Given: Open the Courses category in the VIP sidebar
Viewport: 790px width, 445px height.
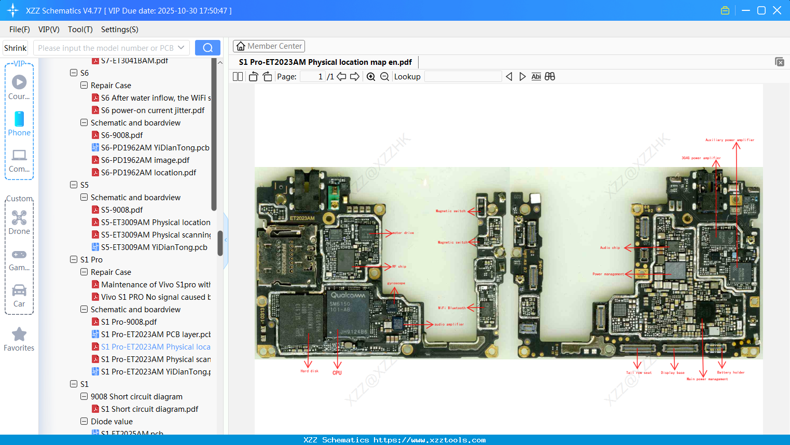Looking at the screenshot, I should point(19,87).
